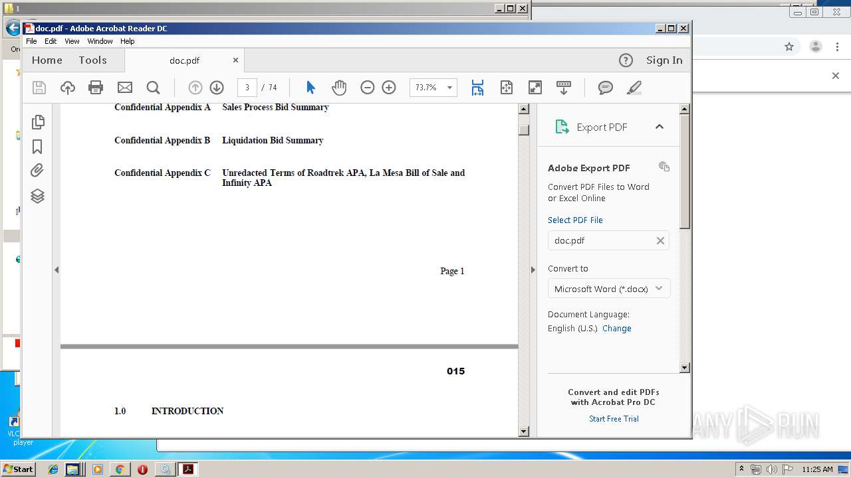Remove doc.pdf from selected file field
Viewport: 851px width, 478px height.
660,240
